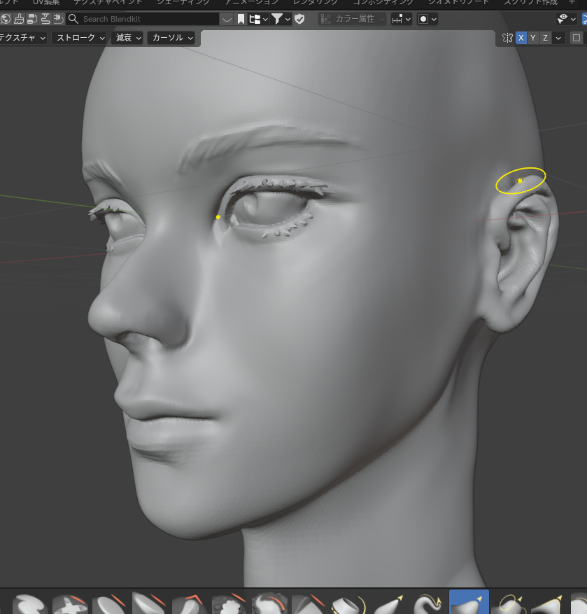Select the snake hook S-curve brush
Image resolution: width=587 pixels, height=614 pixels.
coord(428,603)
